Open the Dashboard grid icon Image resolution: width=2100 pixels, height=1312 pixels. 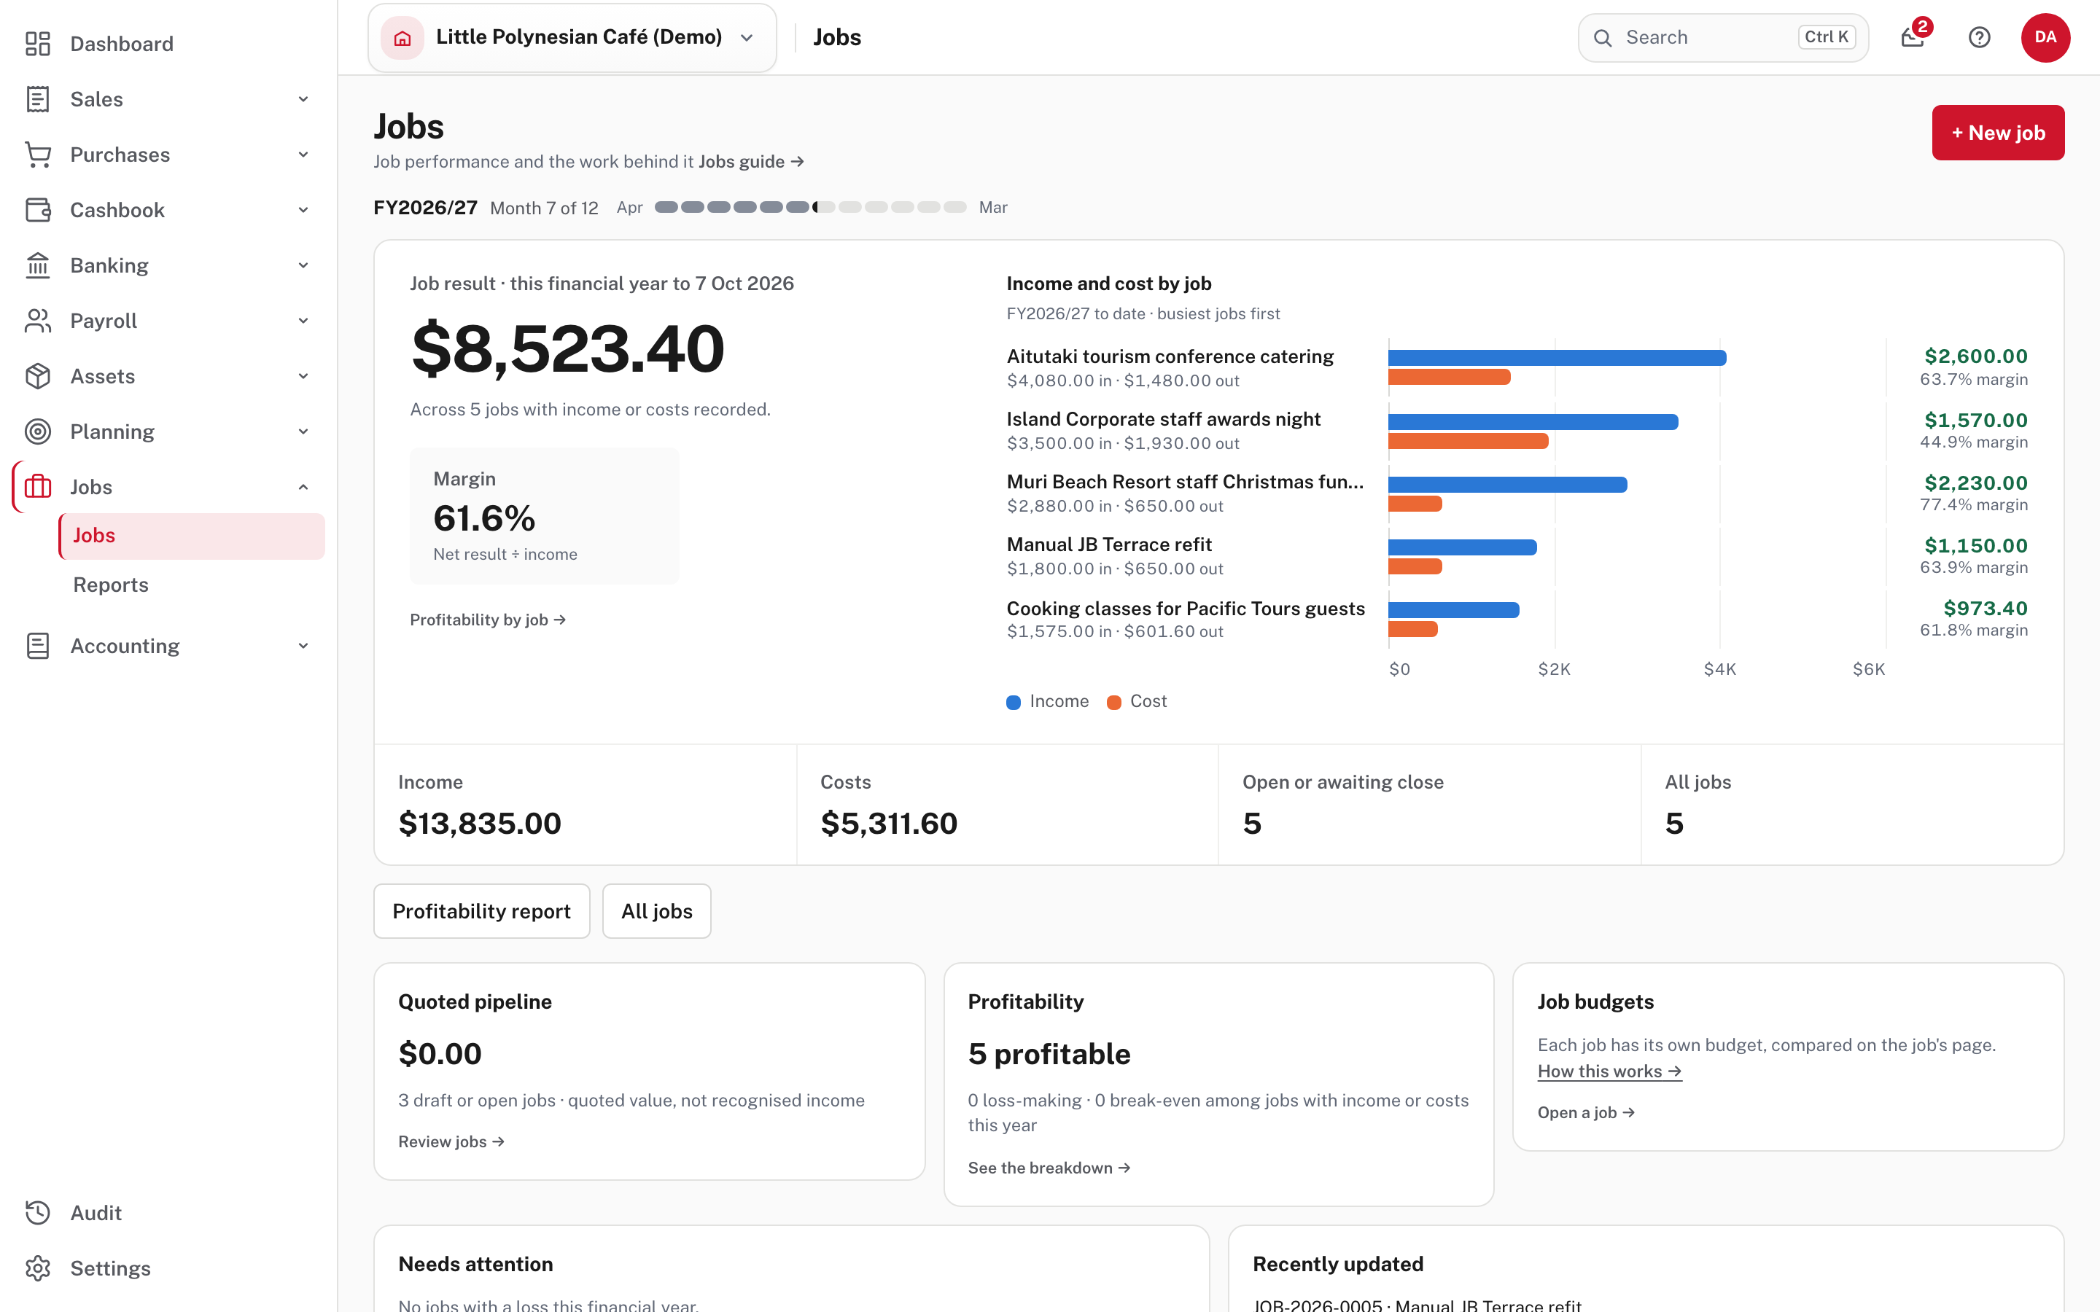coord(37,44)
